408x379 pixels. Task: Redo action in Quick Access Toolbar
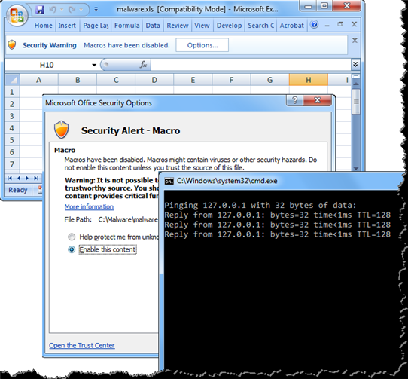point(72,10)
